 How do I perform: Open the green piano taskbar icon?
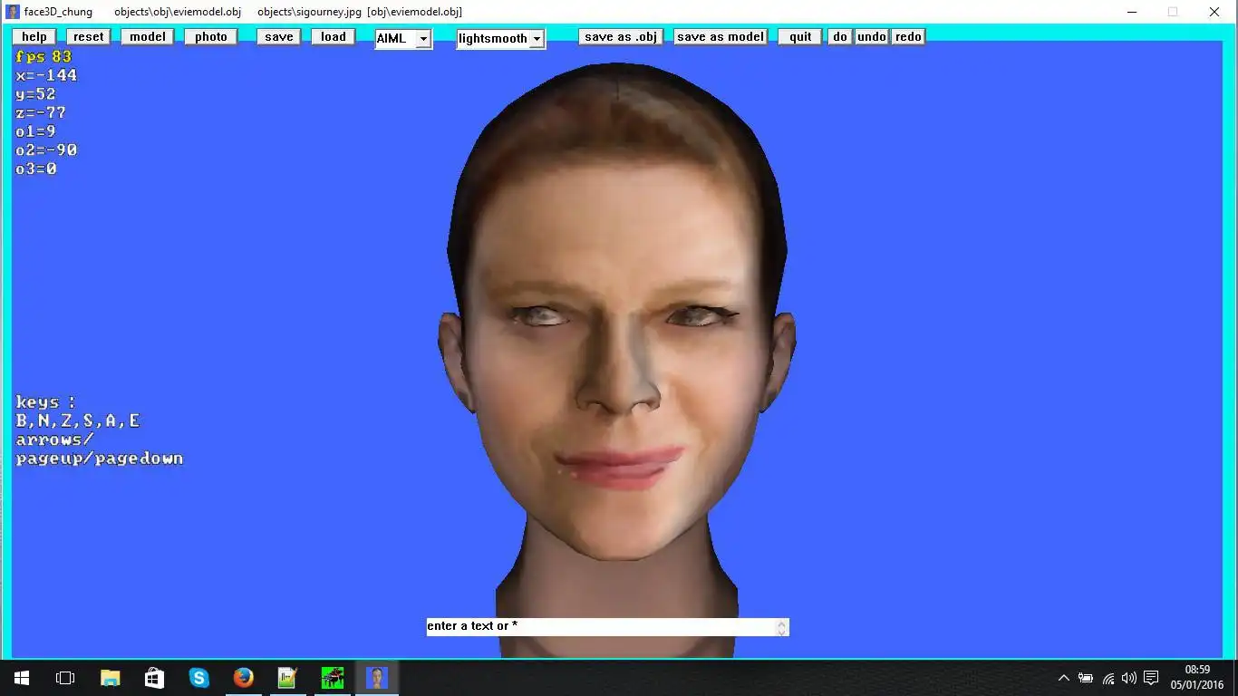332,678
